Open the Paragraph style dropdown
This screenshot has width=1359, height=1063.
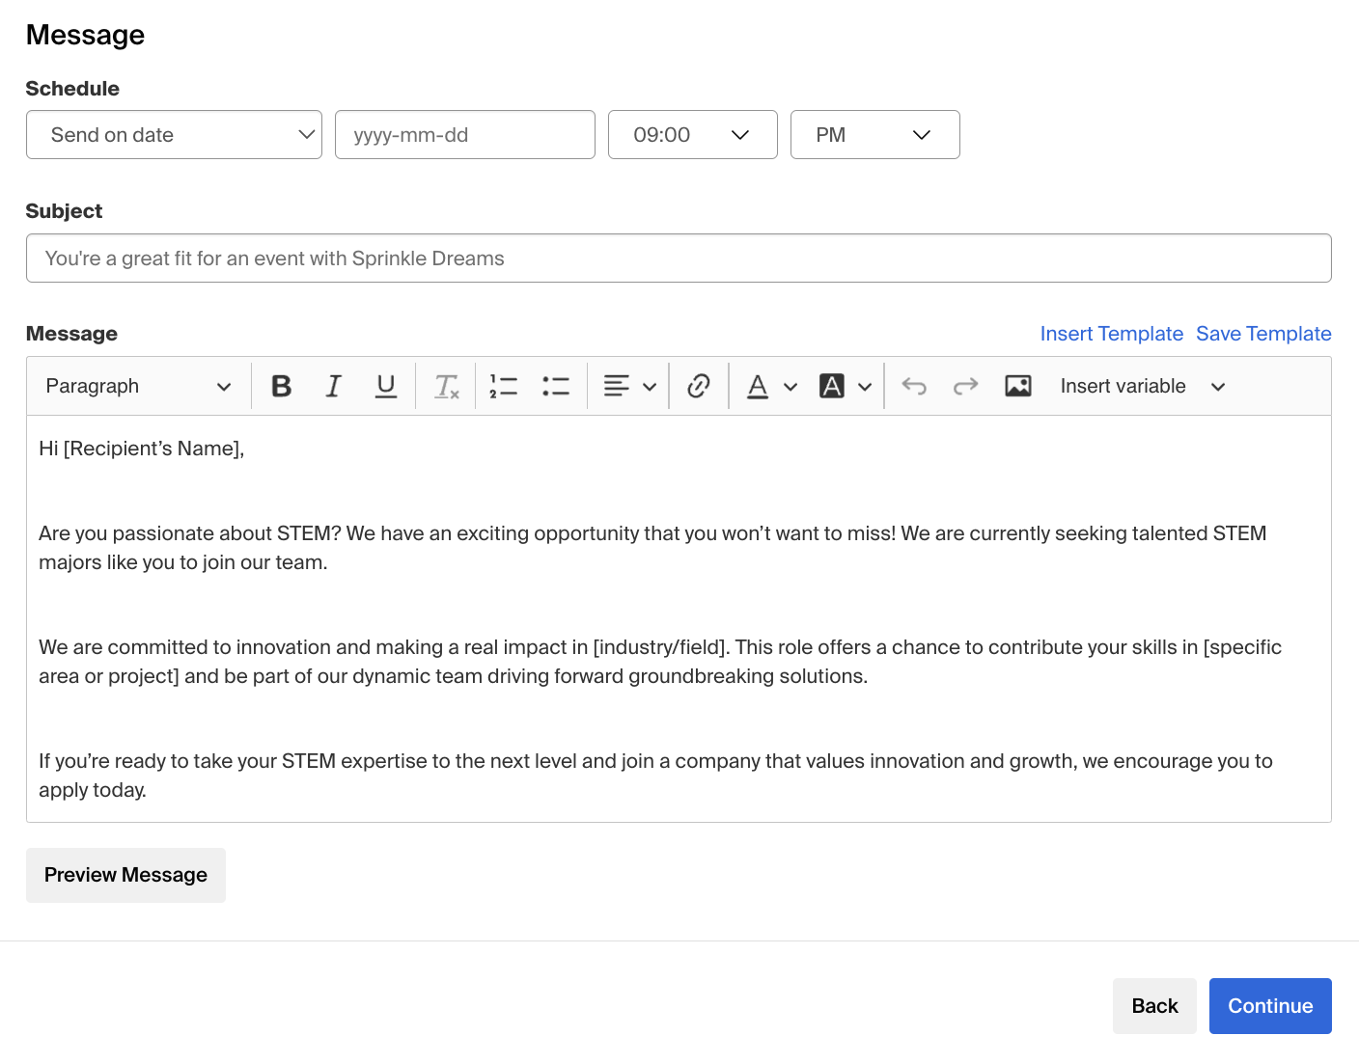pyautogui.click(x=138, y=386)
